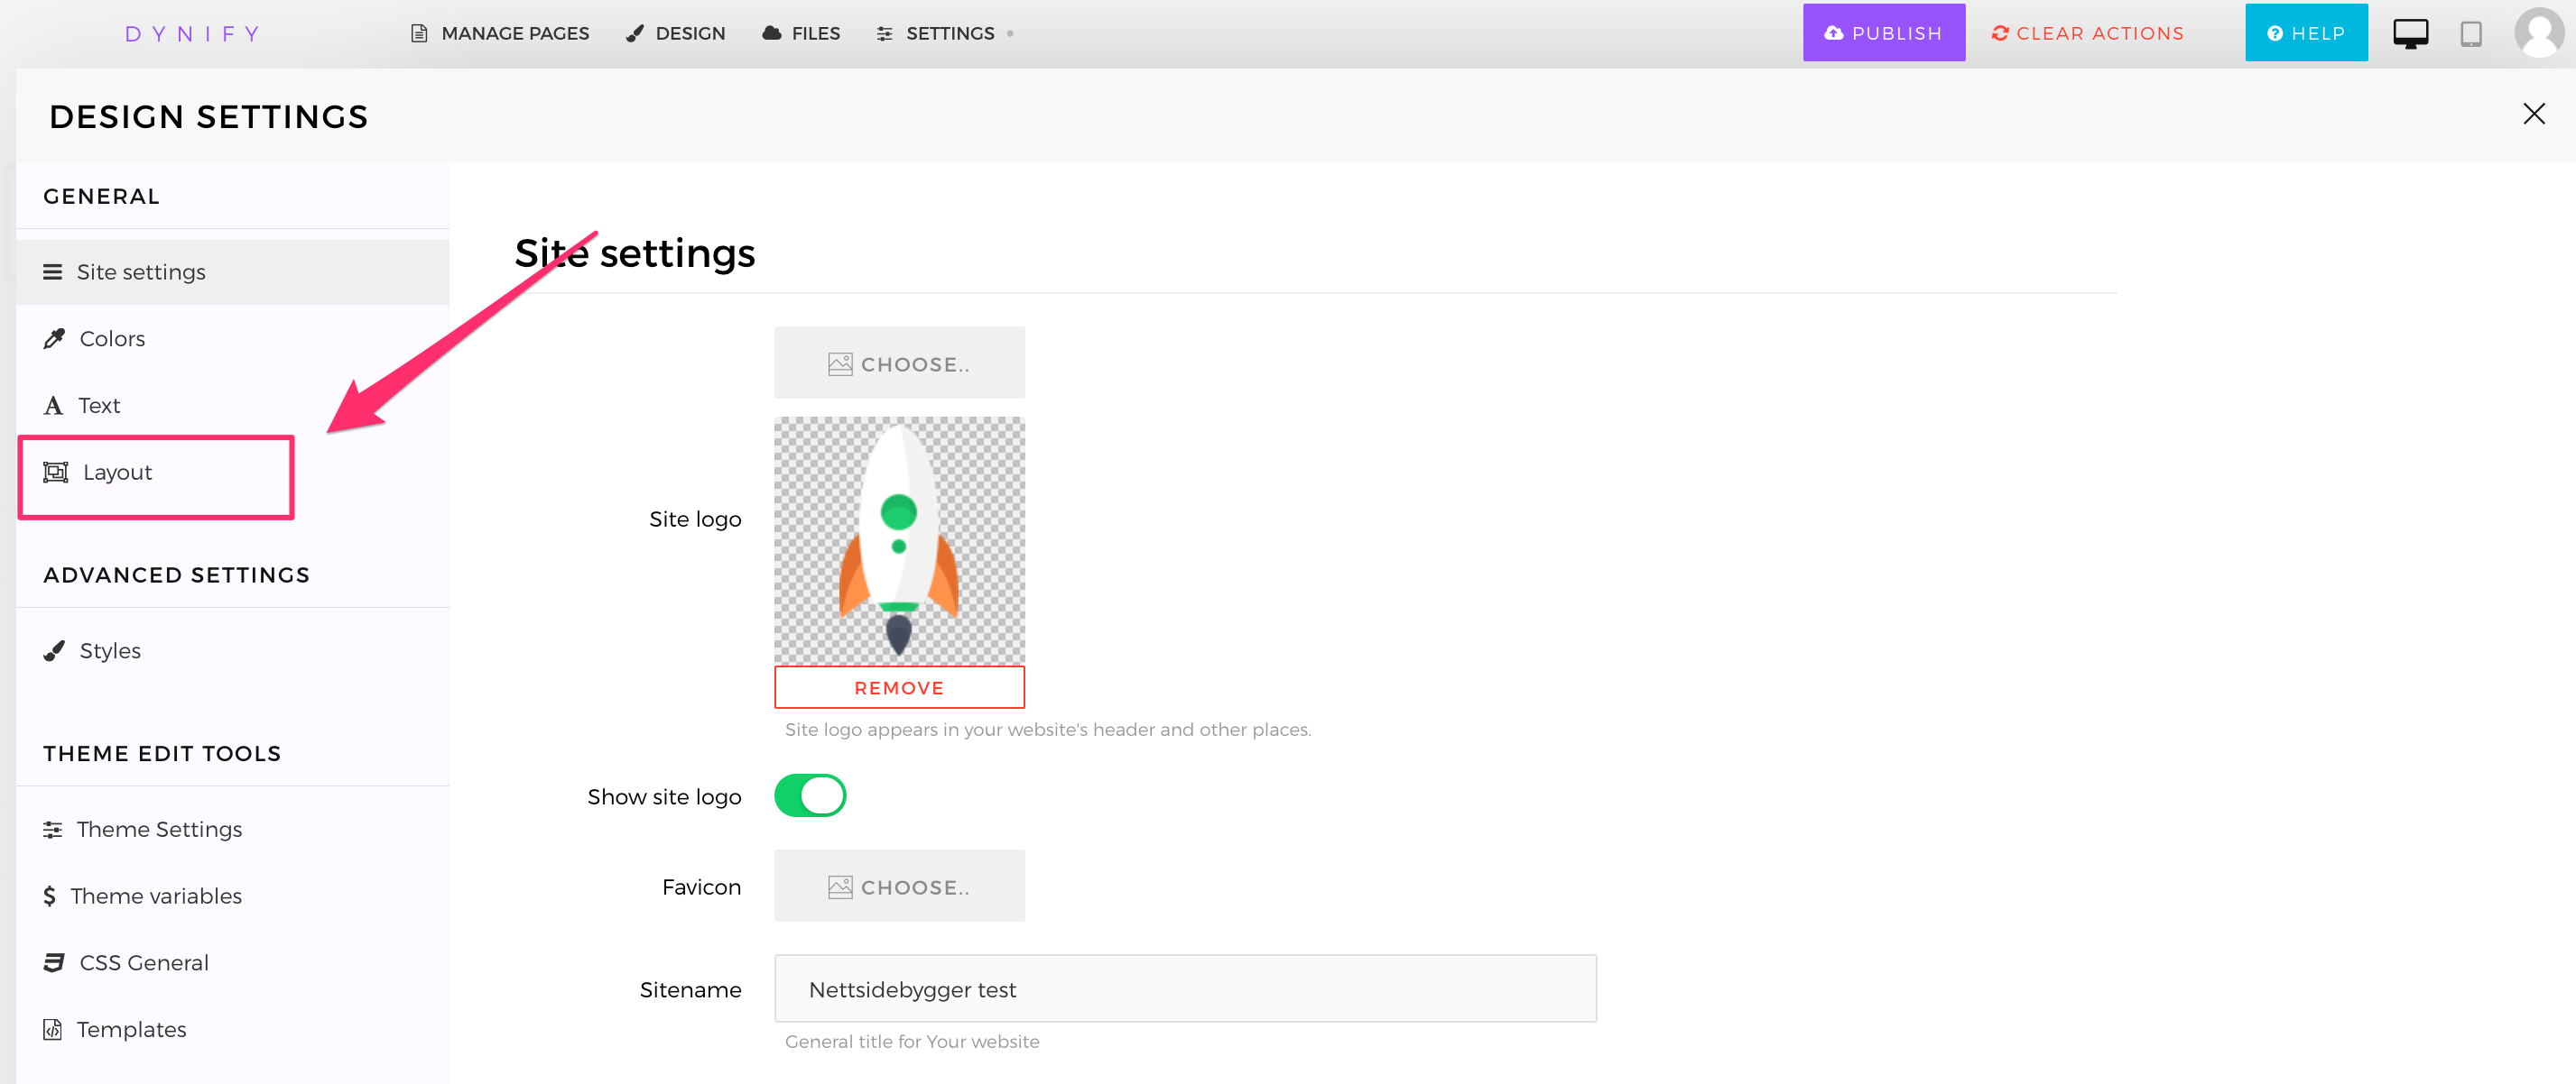This screenshot has height=1084, width=2576.
Task: Open the Site settings menu item
Action: (142, 271)
